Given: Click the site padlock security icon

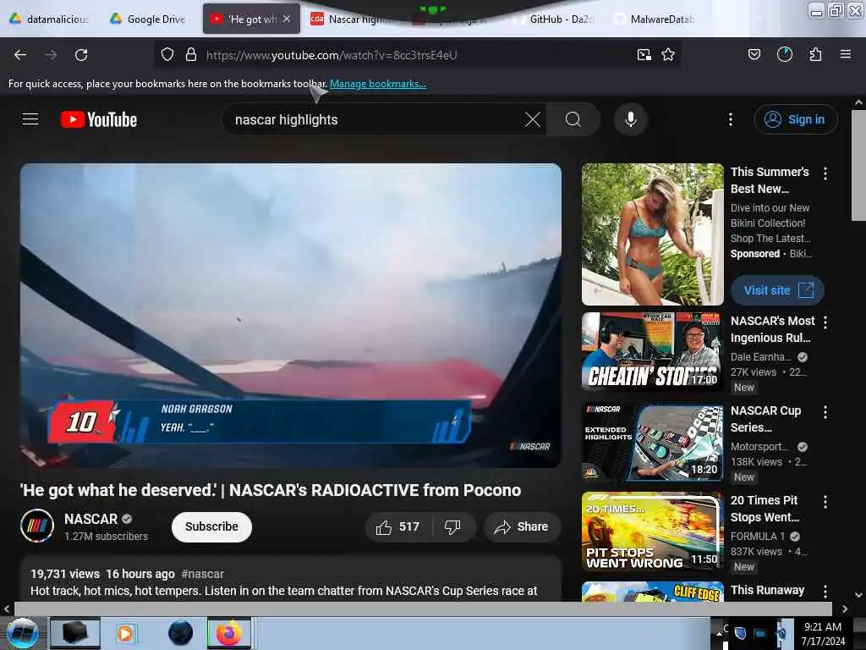Looking at the screenshot, I should (x=191, y=55).
